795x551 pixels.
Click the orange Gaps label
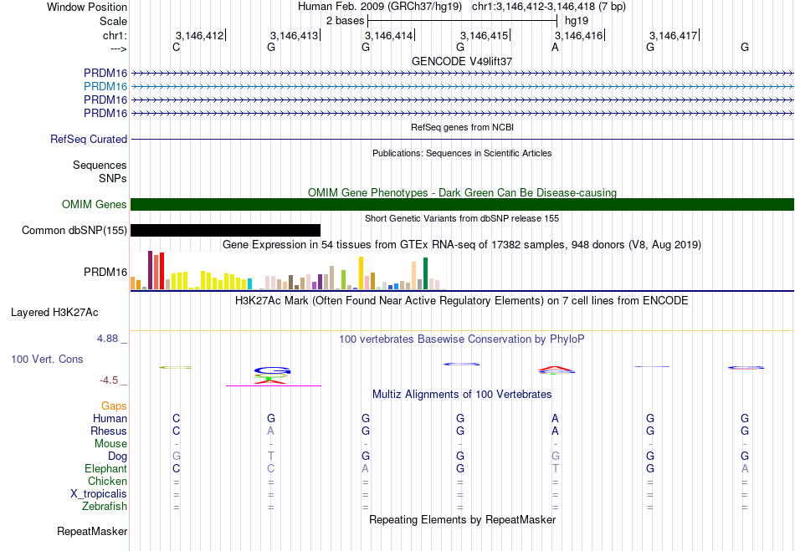coord(114,406)
